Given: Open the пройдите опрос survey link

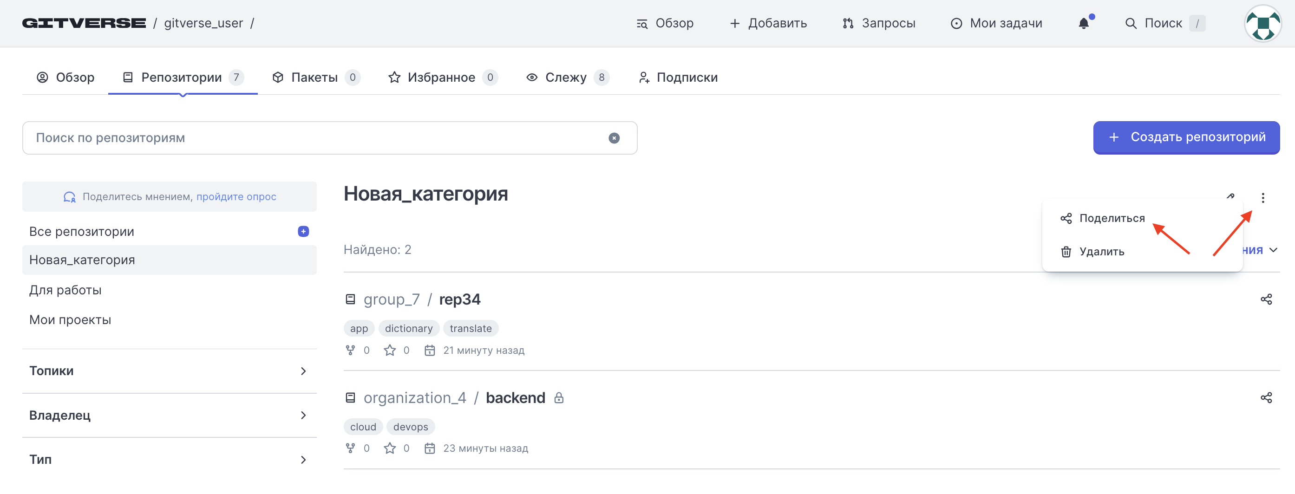Looking at the screenshot, I should (x=236, y=196).
